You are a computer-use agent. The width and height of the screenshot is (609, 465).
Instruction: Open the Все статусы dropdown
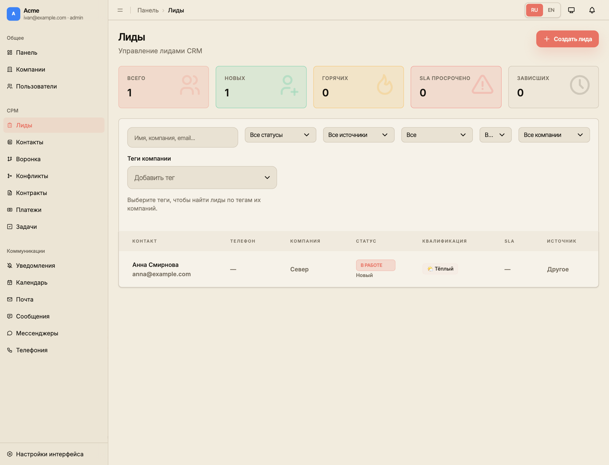point(280,135)
